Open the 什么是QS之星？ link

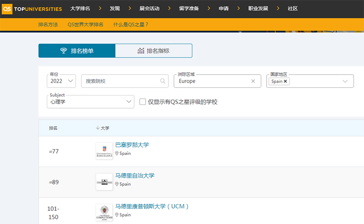pyautogui.click(x=131, y=25)
